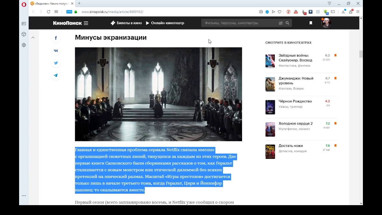
Task: Toggle bookmark flag for Звёздные войны
Action: [335, 55]
